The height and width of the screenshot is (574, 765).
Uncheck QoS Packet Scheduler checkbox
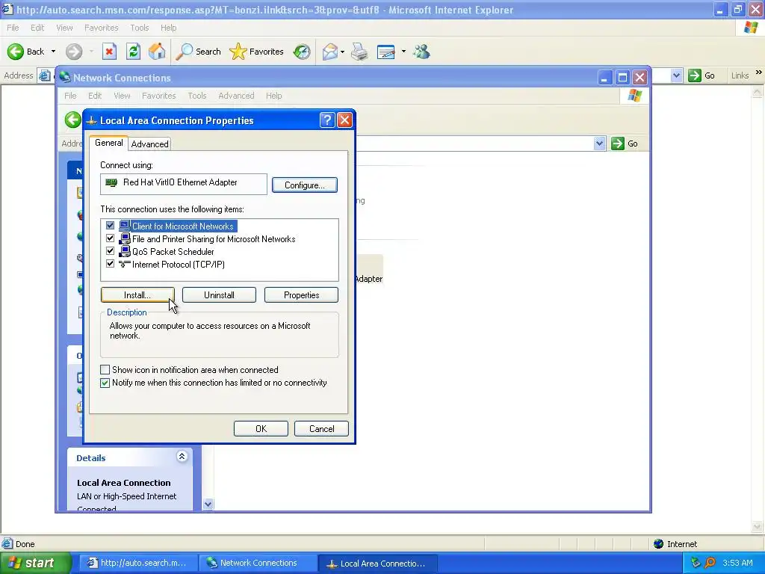pos(110,251)
